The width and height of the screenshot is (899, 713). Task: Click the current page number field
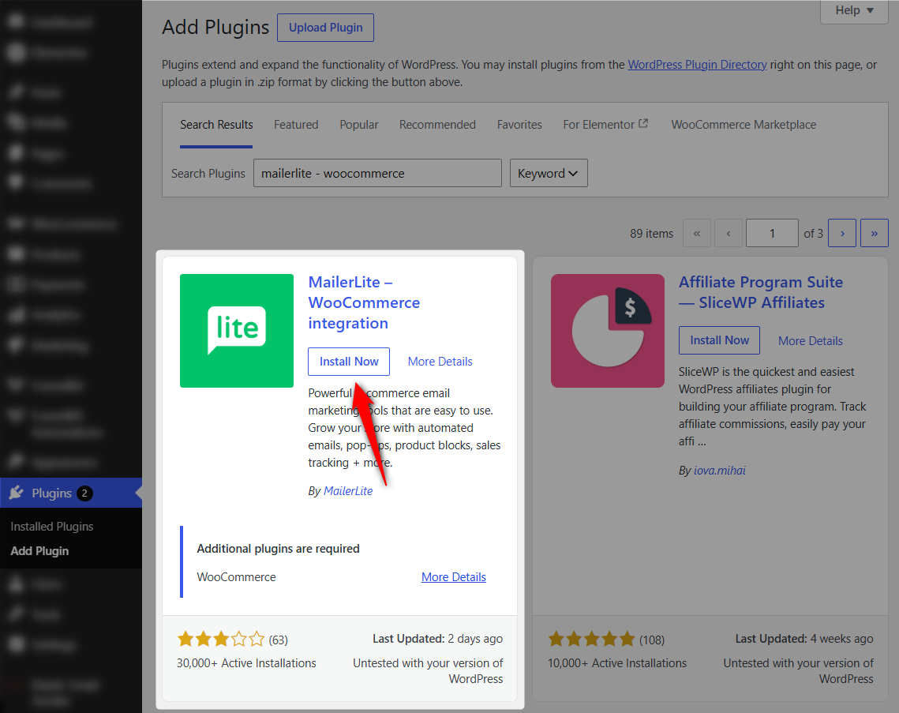click(772, 233)
